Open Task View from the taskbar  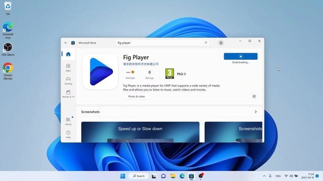(154, 176)
